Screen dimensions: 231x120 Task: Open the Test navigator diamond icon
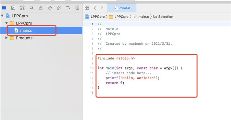click(50, 8)
